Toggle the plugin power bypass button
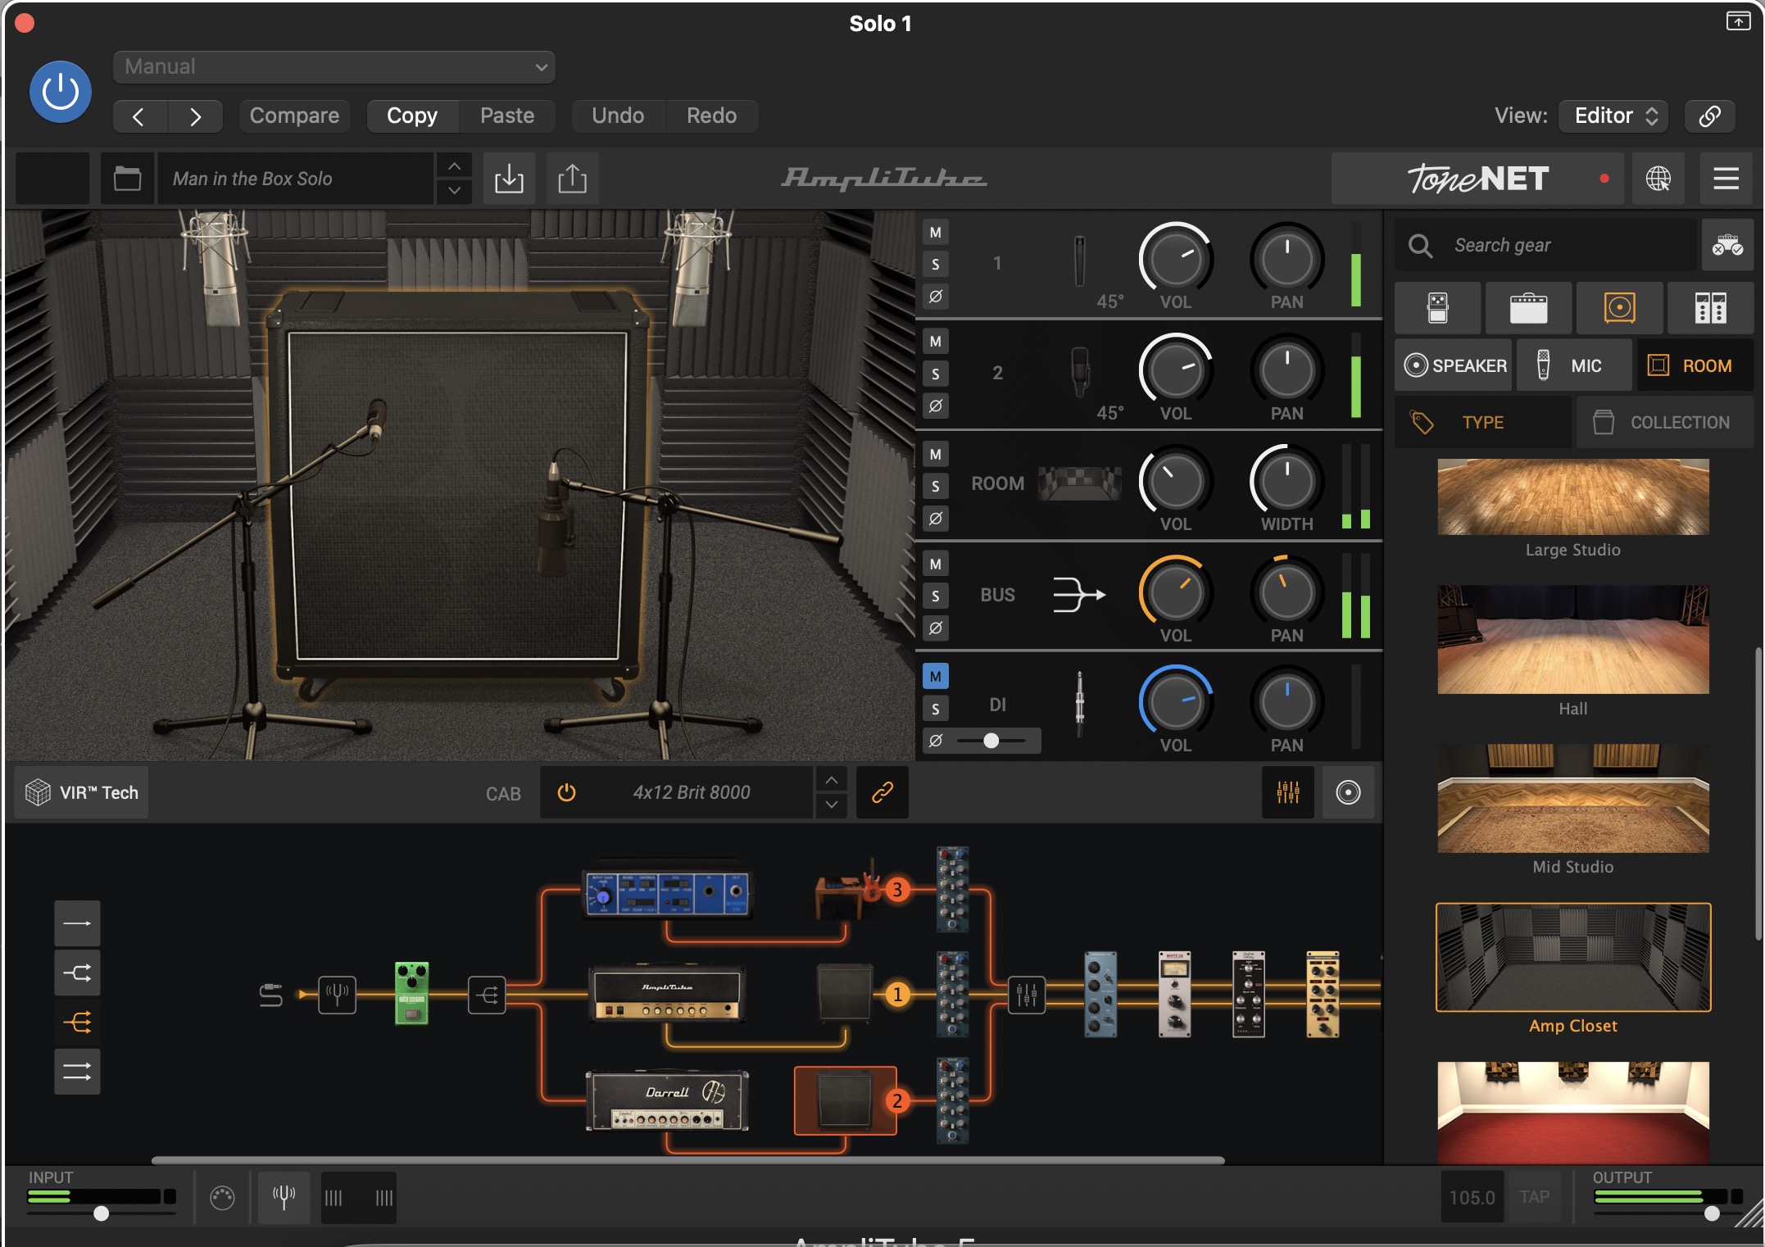Screen dimensions: 1765x1247 click(x=61, y=91)
